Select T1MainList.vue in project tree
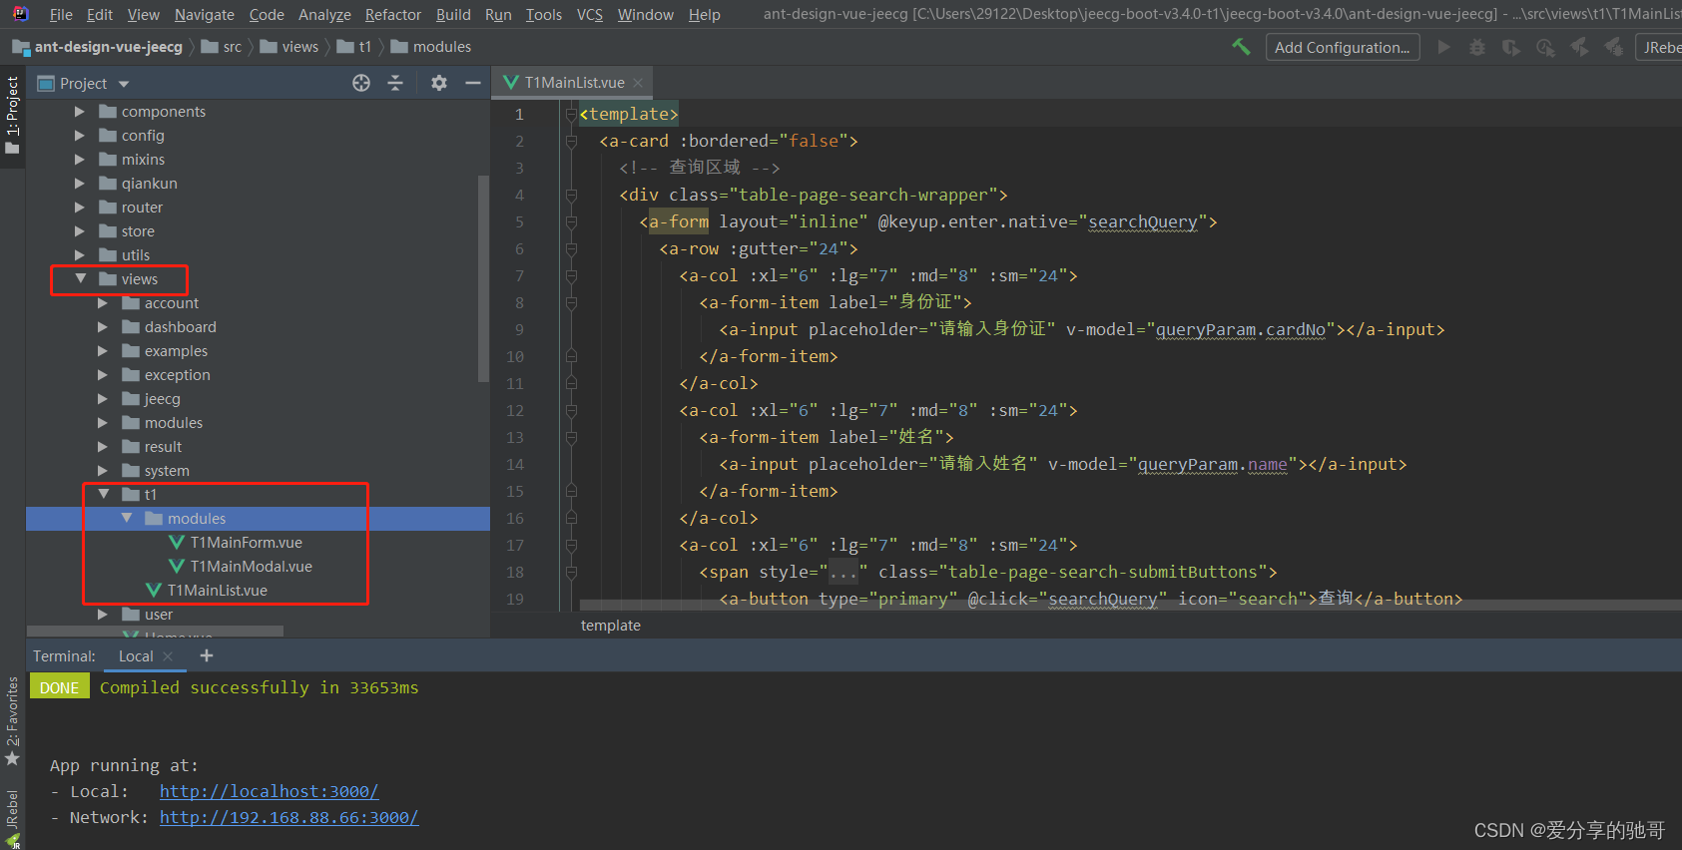The width and height of the screenshot is (1682, 850). pyautogui.click(x=217, y=591)
